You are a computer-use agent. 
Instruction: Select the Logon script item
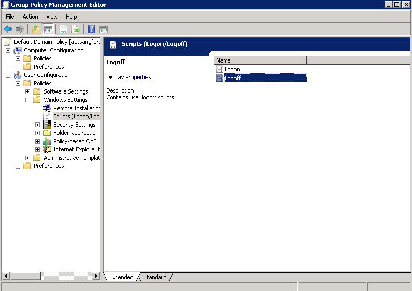tap(232, 69)
